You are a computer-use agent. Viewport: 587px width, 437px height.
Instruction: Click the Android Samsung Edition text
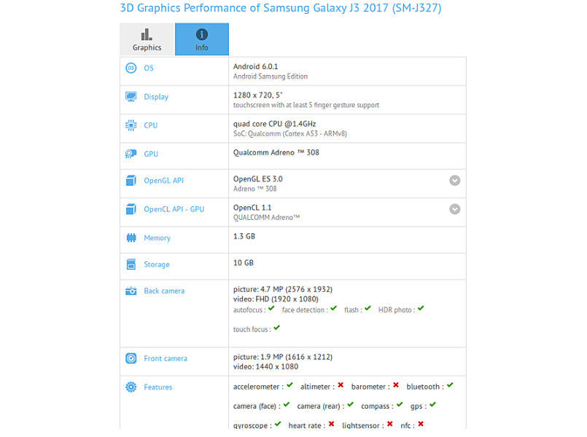click(271, 76)
